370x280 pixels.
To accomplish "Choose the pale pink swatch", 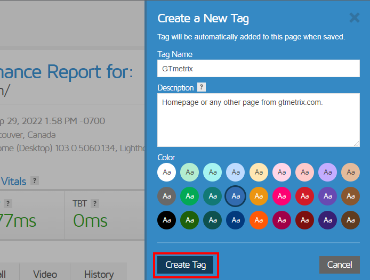I will click(281, 172).
